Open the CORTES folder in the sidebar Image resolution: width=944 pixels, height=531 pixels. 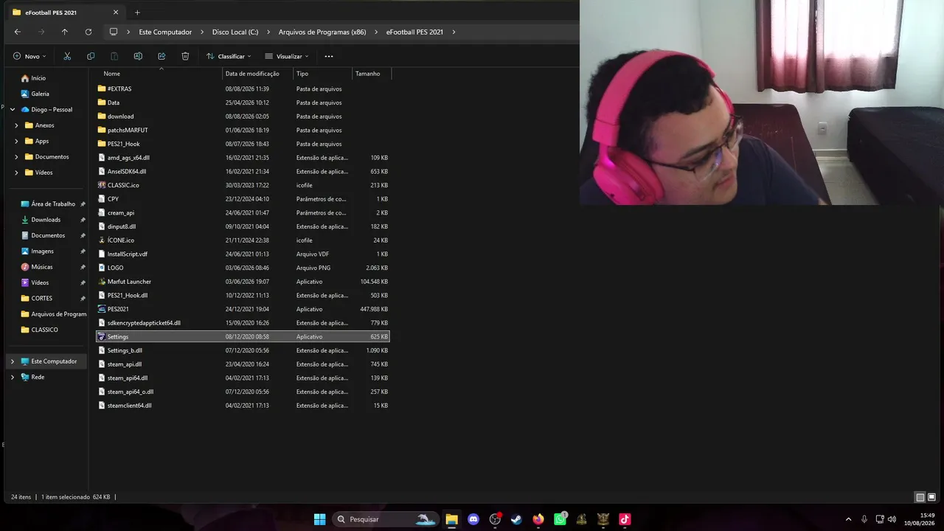41,299
